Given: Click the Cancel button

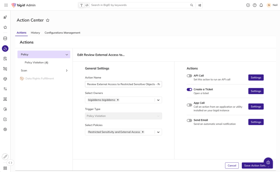Looking at the screenshot, I should [x=232, y=165].
